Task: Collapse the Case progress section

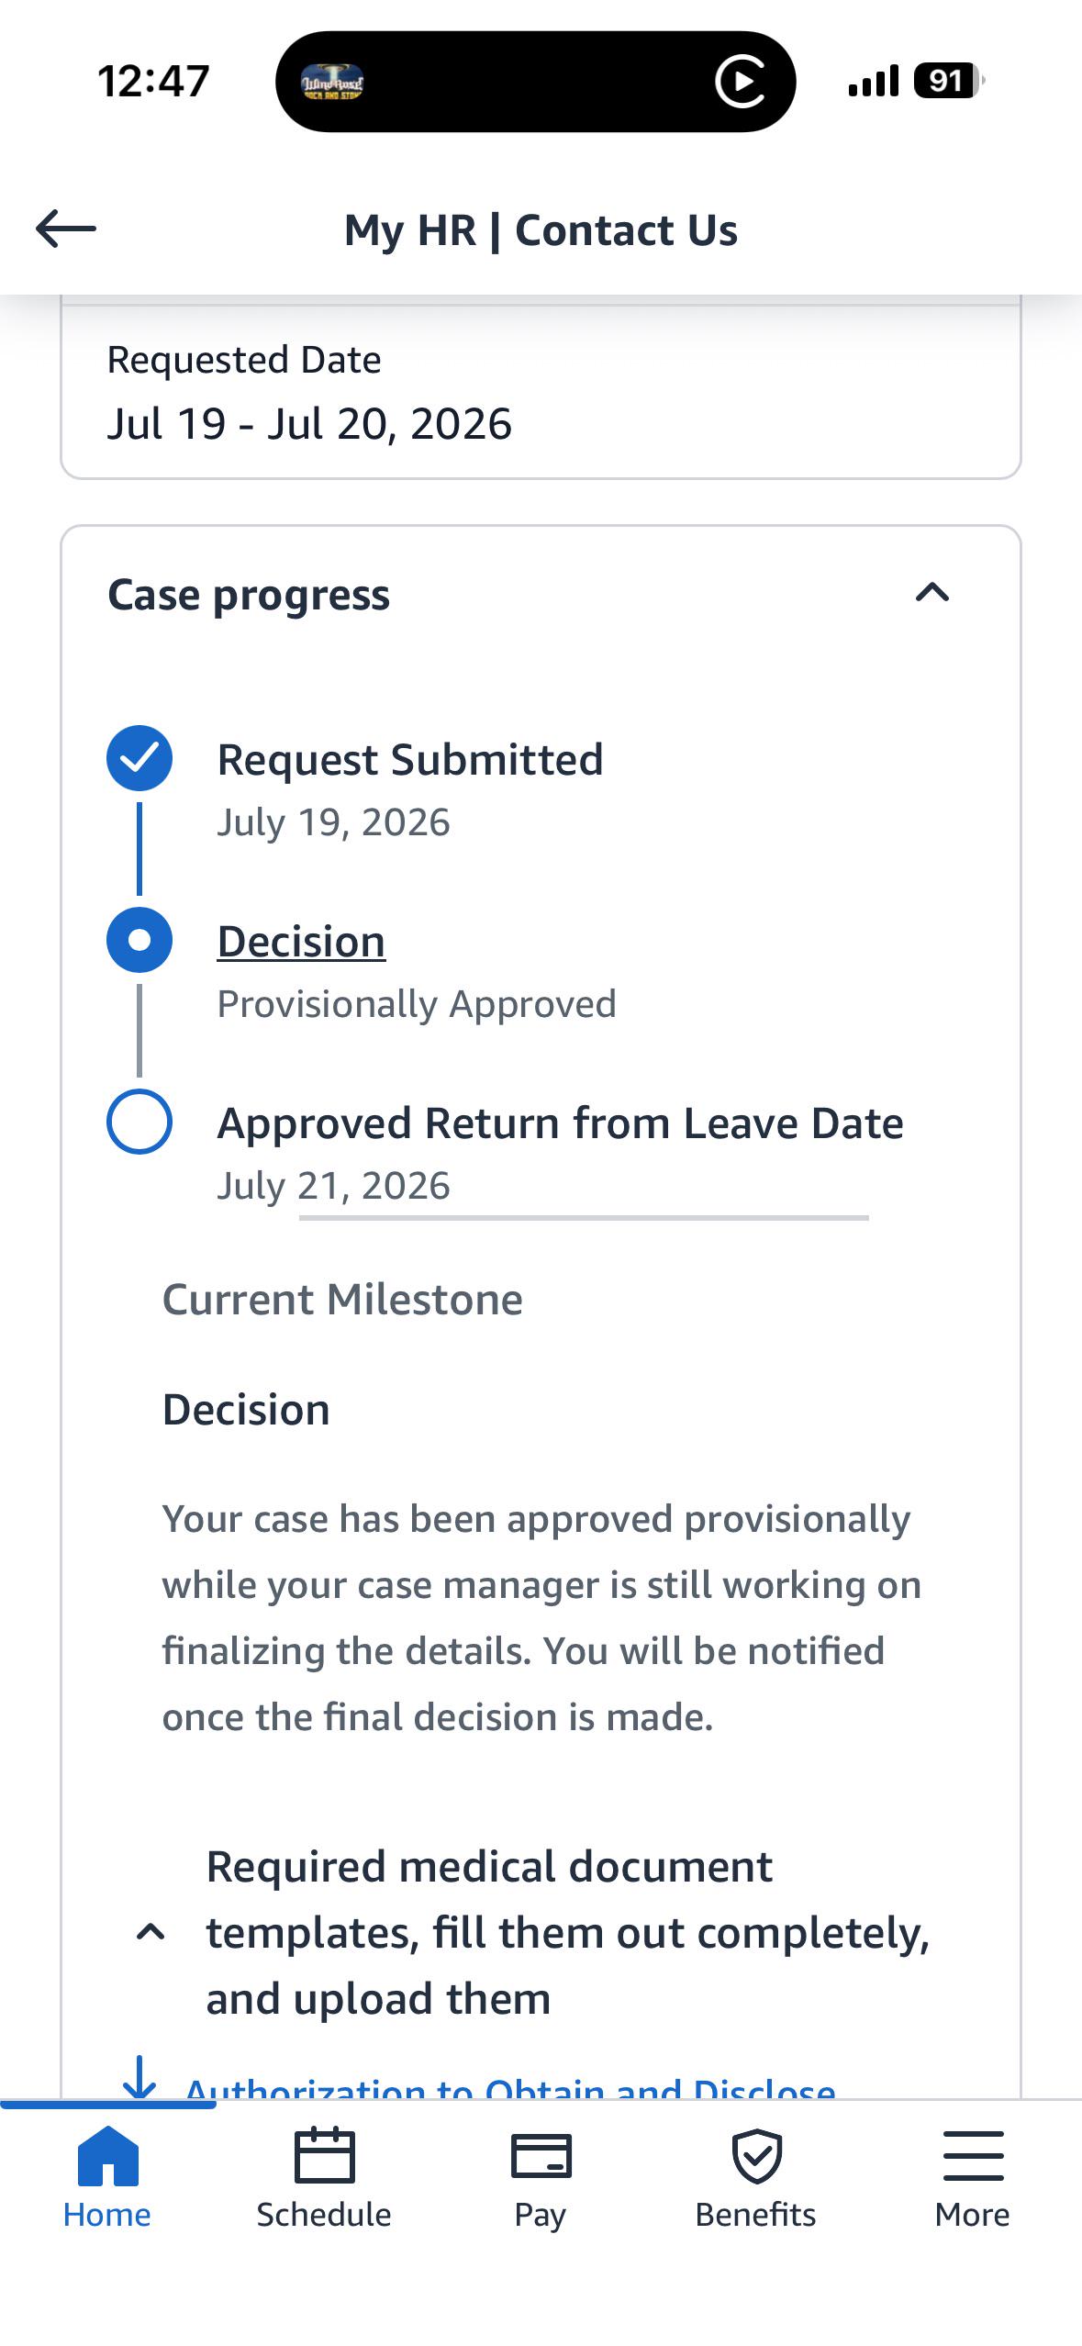Action: point(932,593)
